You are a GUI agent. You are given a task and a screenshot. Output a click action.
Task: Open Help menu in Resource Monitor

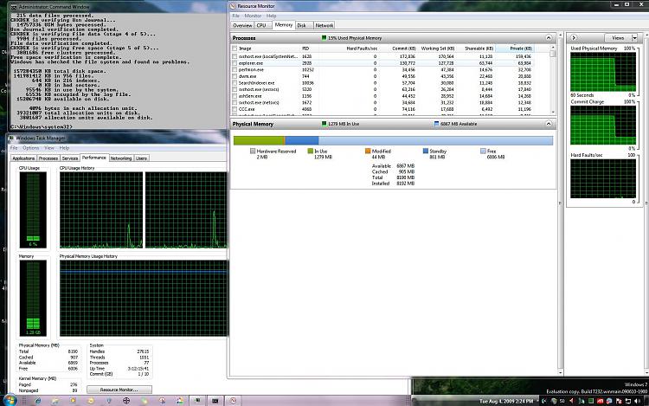pyautogui.click(x=271, y=16)
